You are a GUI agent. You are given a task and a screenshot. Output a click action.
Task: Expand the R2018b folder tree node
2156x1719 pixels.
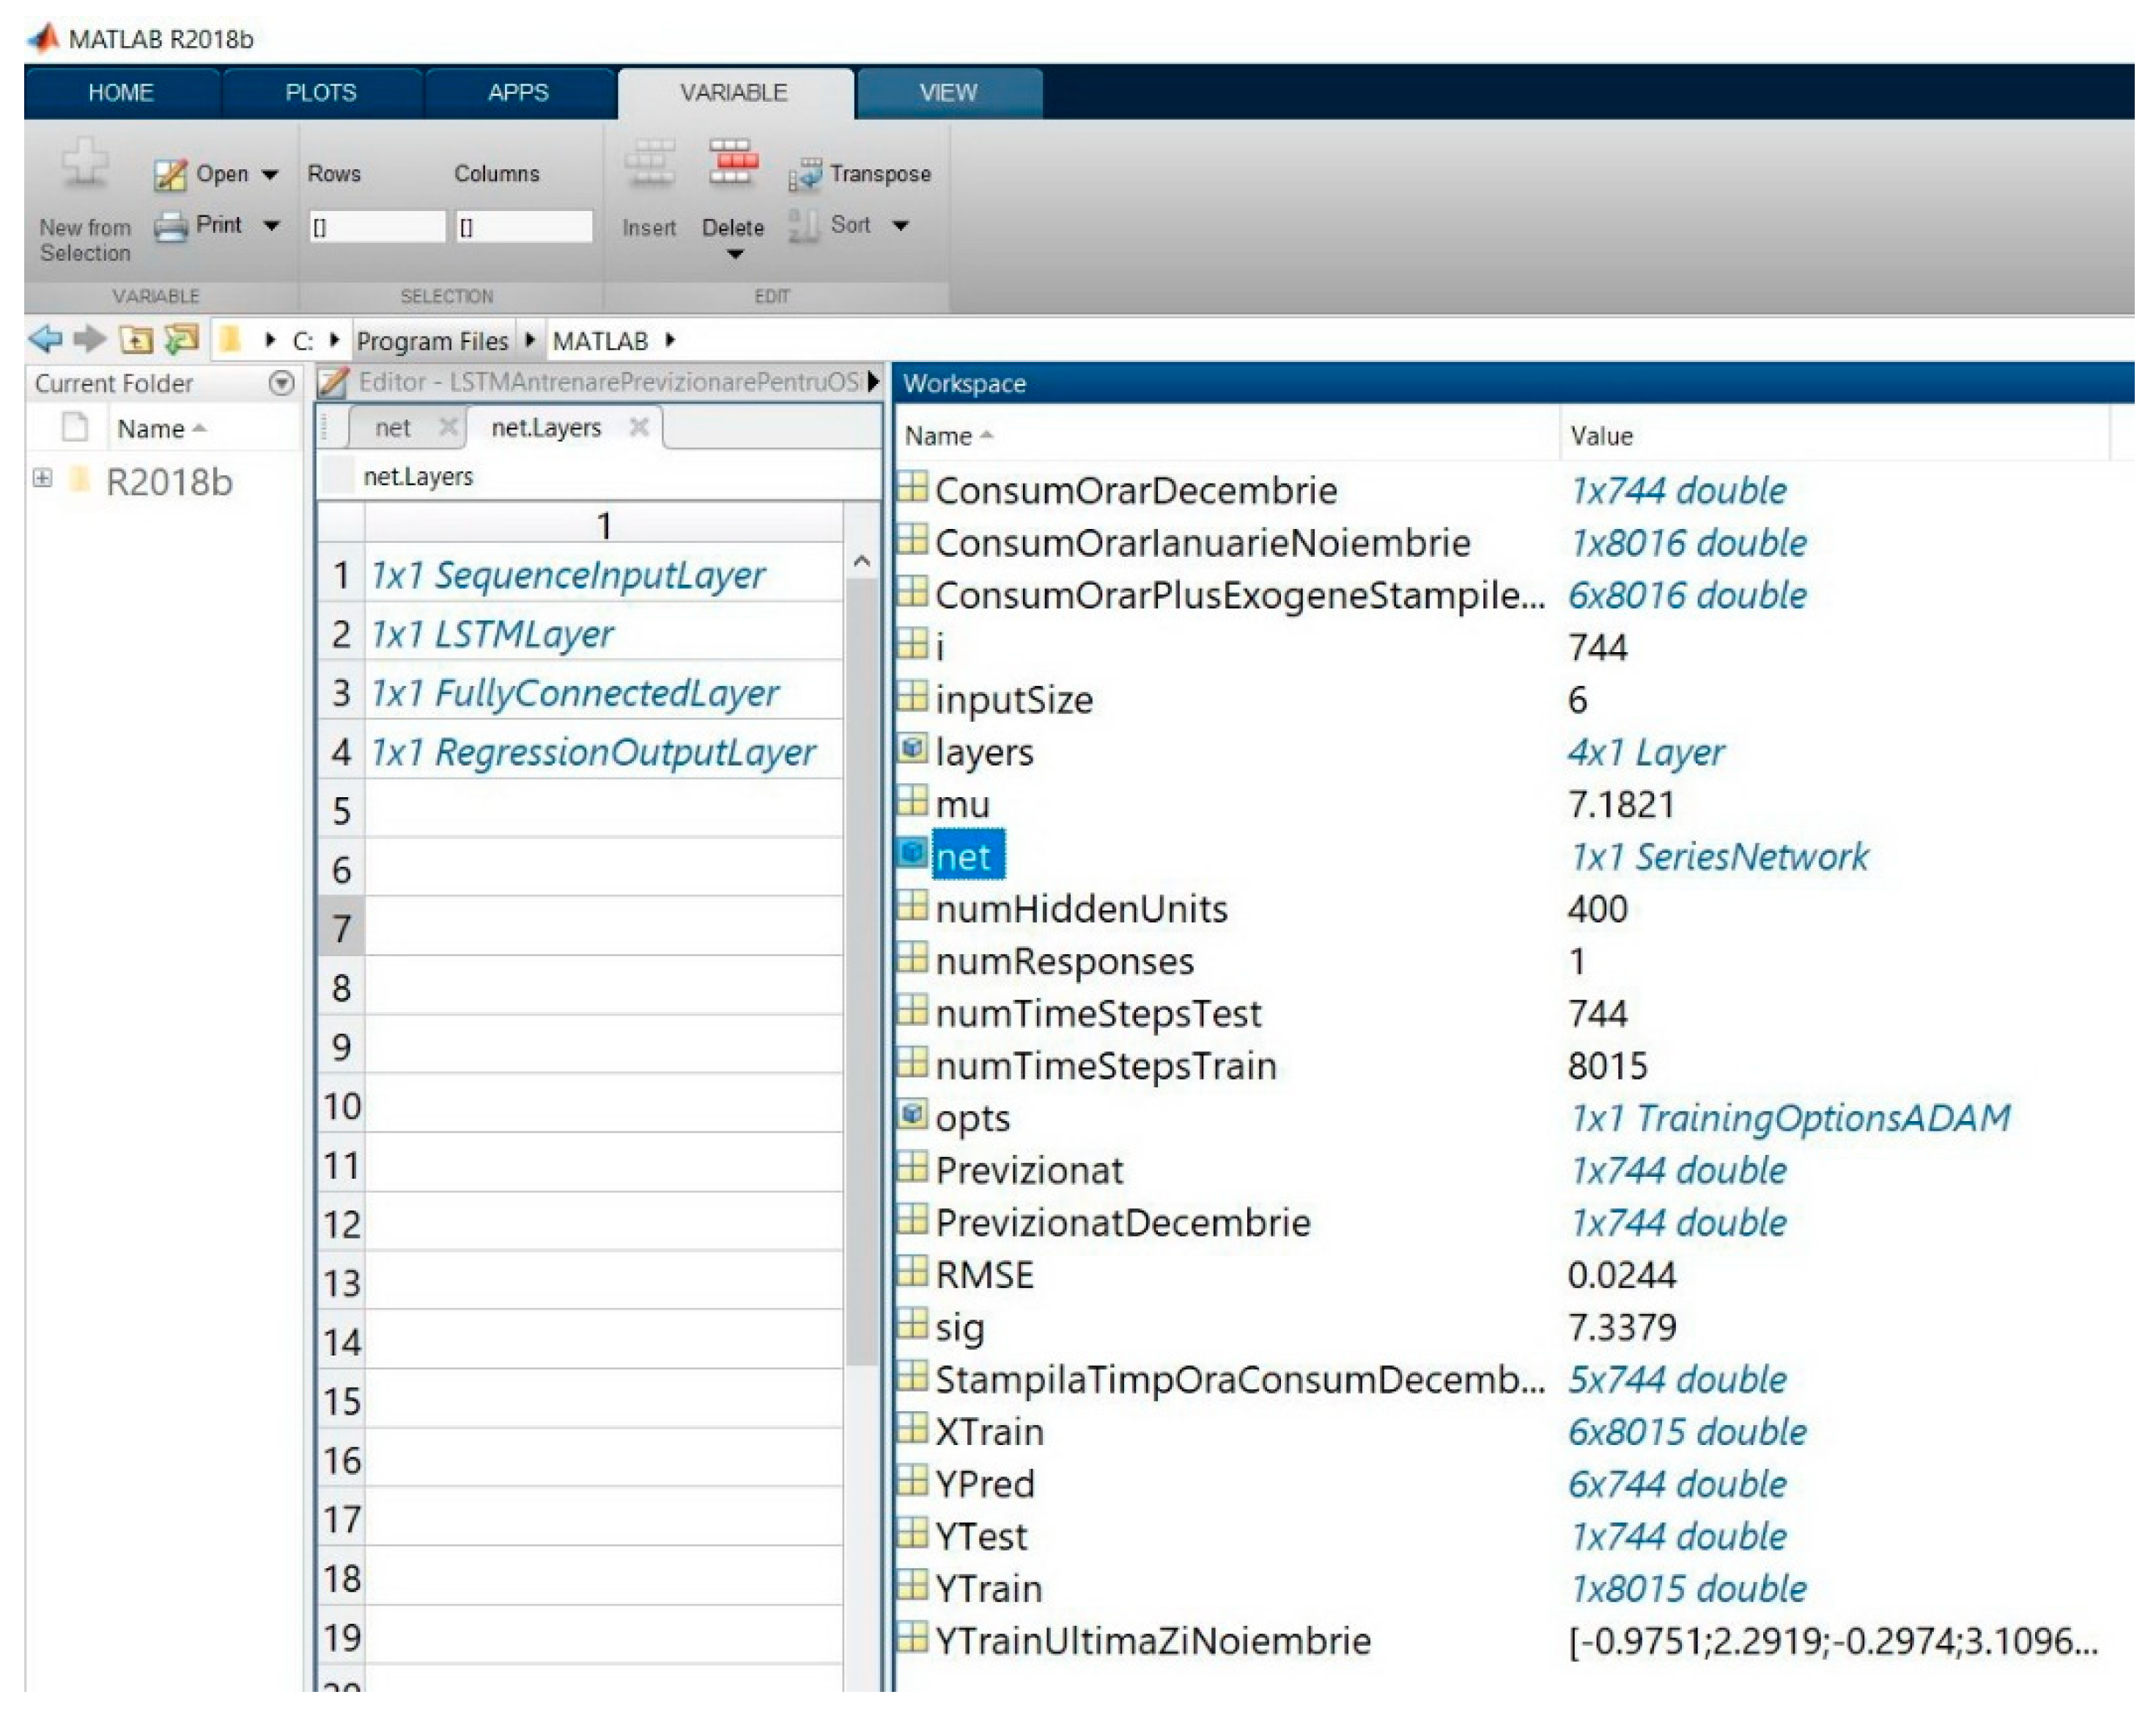(x=42, y=478)
